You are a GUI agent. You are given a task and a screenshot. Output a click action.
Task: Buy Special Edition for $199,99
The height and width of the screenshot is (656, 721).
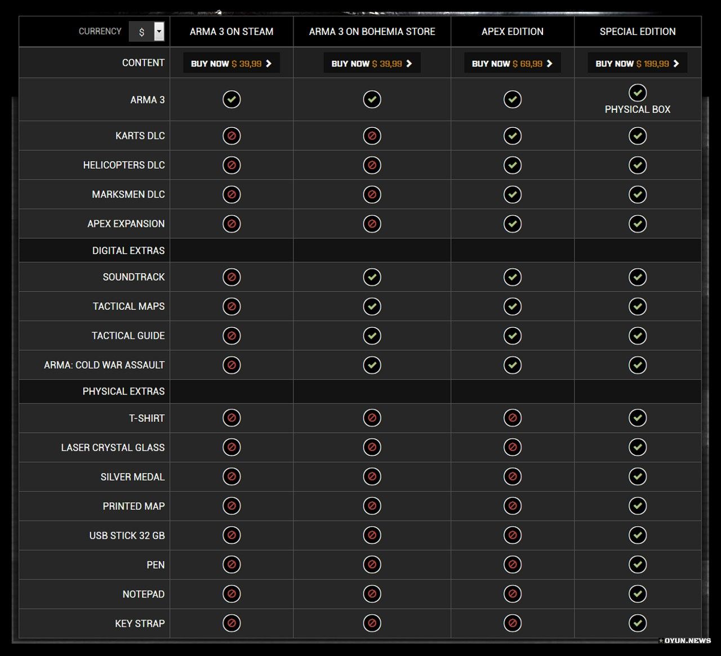638,63
